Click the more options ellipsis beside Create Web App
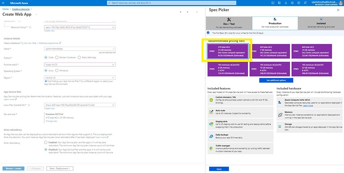The image size is (344, 173). click(x=36, y=15)
